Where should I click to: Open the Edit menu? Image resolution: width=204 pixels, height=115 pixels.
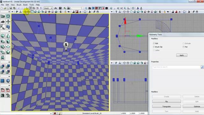pos(7,5)
